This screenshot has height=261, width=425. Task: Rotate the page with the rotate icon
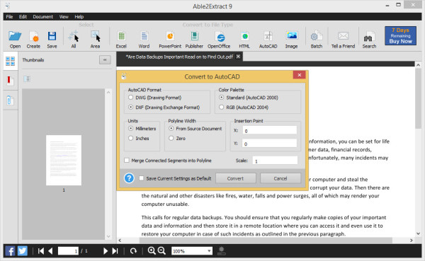pyautogui.click(x=133, y=251)
